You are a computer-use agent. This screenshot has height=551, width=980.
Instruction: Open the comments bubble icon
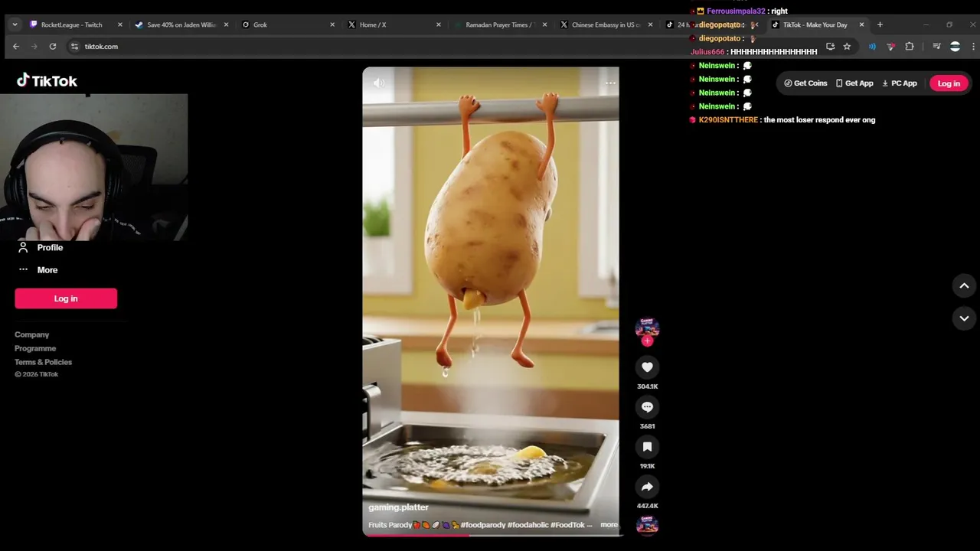(x=647, y=407)
